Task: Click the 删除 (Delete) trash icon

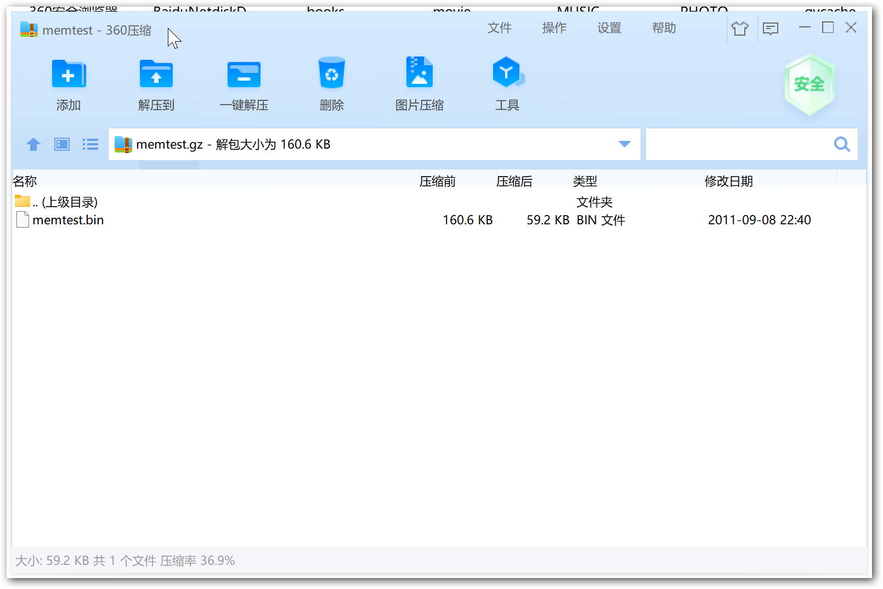Action: point(332,73)
